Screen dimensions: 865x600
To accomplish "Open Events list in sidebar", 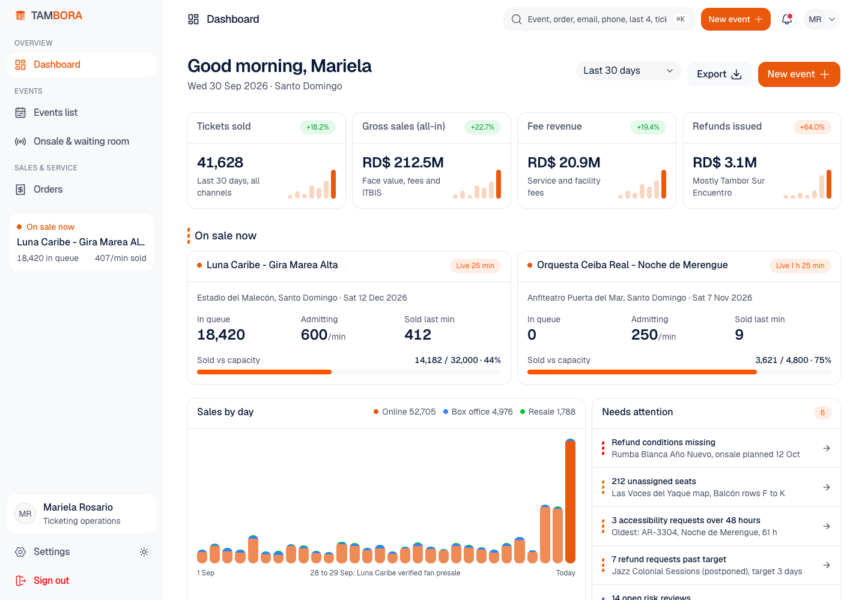I will coord(82,113).
